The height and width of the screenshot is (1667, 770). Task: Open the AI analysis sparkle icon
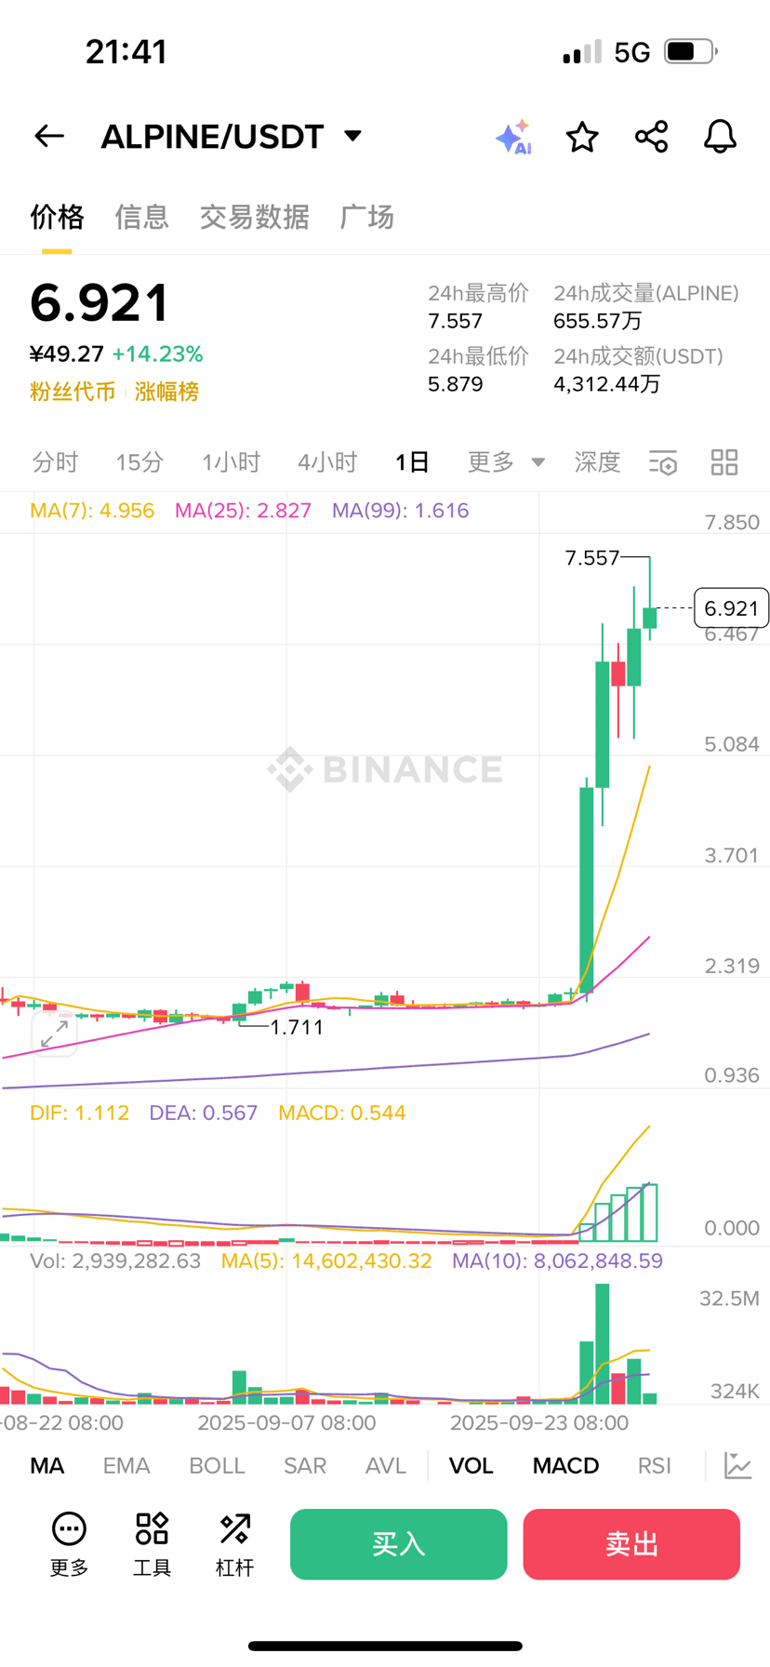(513, 137)
